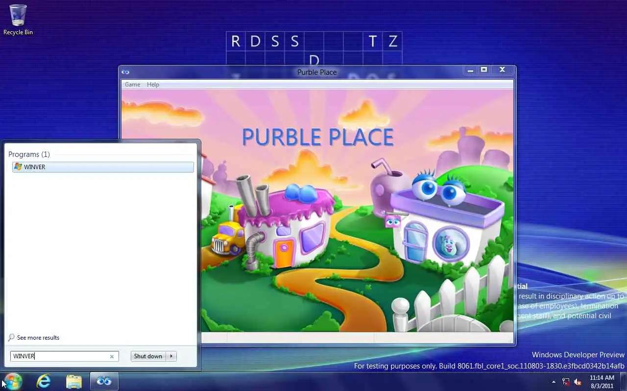Click the muted volume tray icon
627x391 pixels.
(578, 382)
